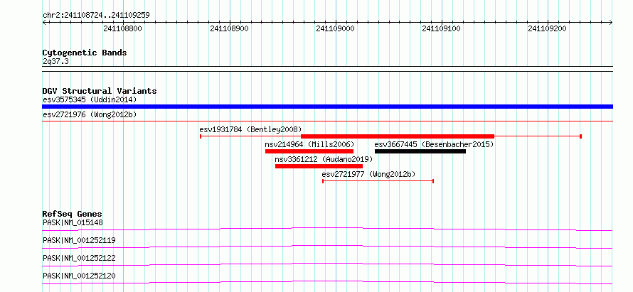The height and width of the screenshot is (292, 633).
Task: Click ruler position 241109000
Action: tap(336, 28)
